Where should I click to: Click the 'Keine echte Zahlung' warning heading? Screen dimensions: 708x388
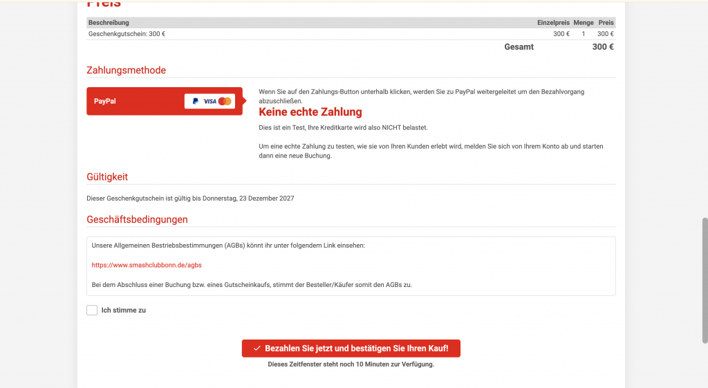(x=310, y=112)
